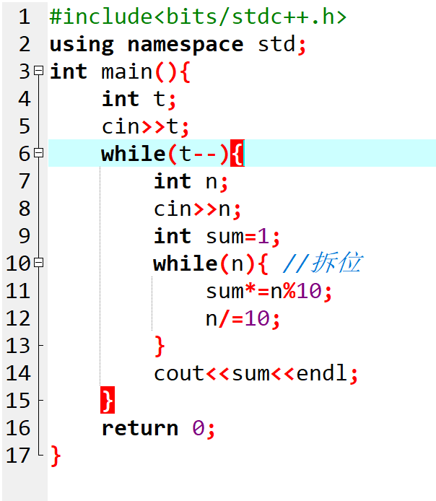This screenshot has height=501, width=436.
Task: Click the blue //拆位 comment
Action: point(322,263)
